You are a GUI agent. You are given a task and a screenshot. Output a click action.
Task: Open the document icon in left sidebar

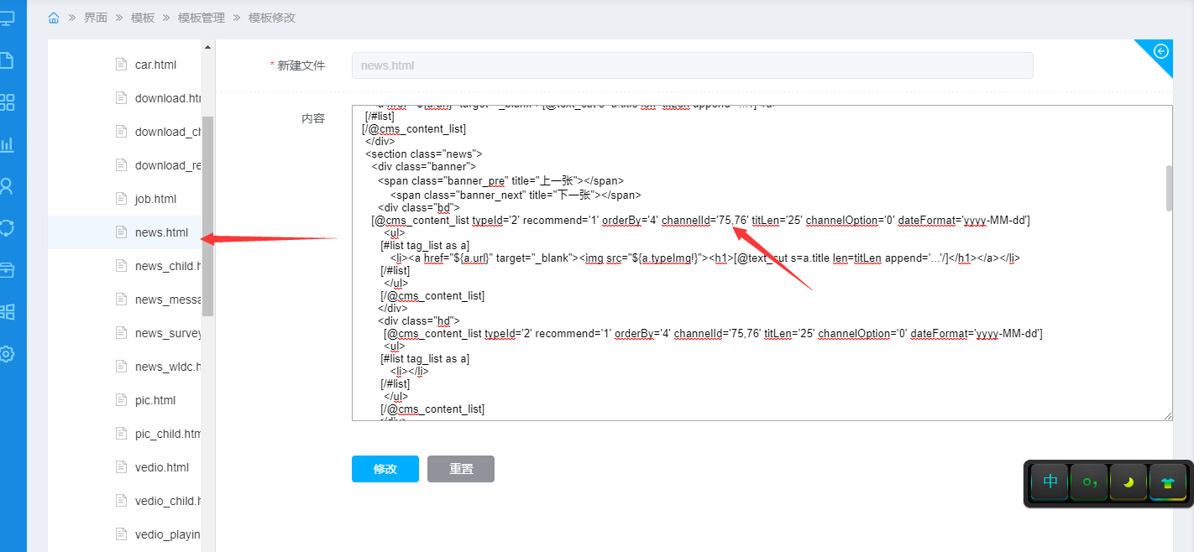click(x=7, y=60)
